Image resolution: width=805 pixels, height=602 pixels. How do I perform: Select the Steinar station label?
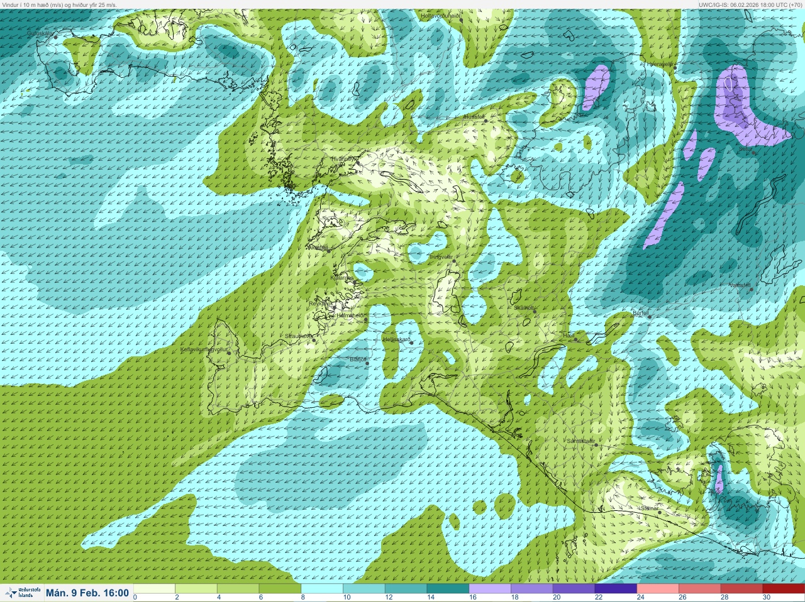[649, 508]
